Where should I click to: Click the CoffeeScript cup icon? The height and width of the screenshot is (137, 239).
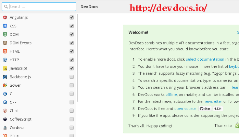(5, 119)
